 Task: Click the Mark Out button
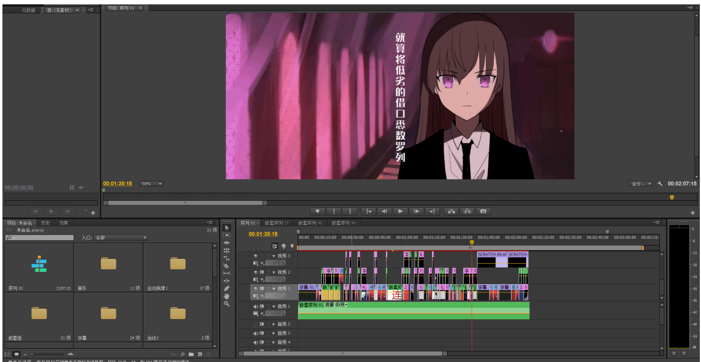(350, 211)
